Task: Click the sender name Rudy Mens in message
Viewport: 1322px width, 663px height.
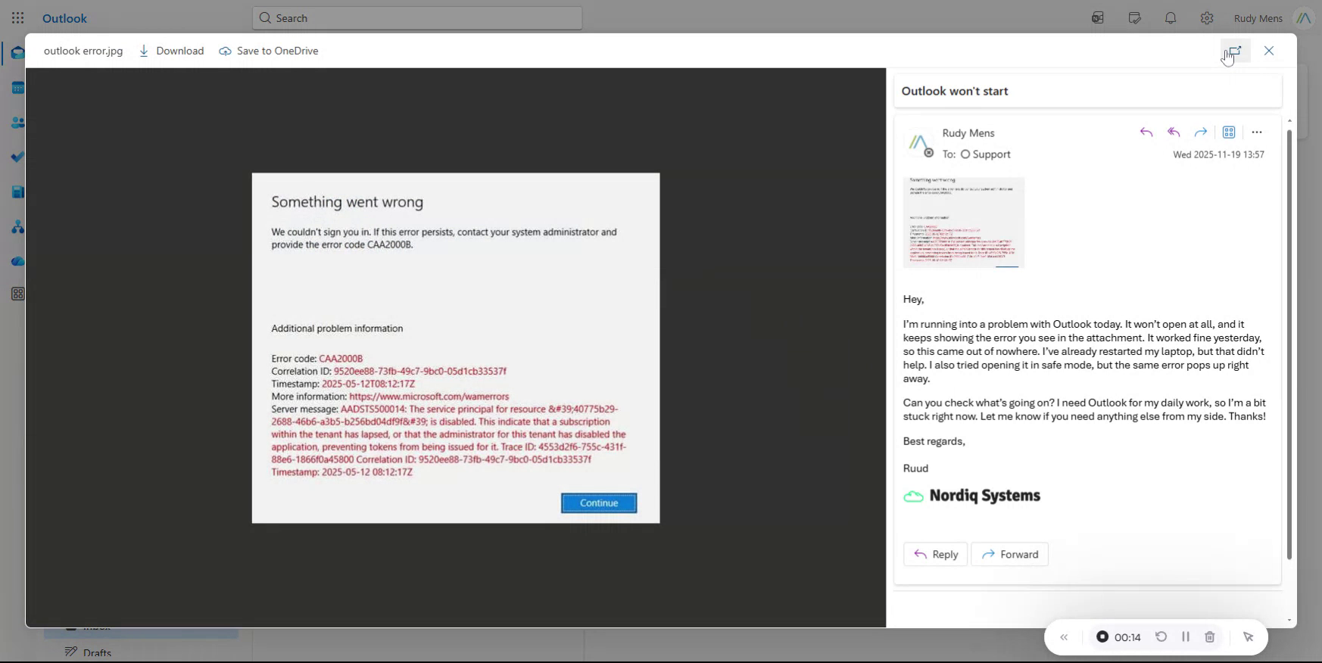Action: click(x=968, y=133)
